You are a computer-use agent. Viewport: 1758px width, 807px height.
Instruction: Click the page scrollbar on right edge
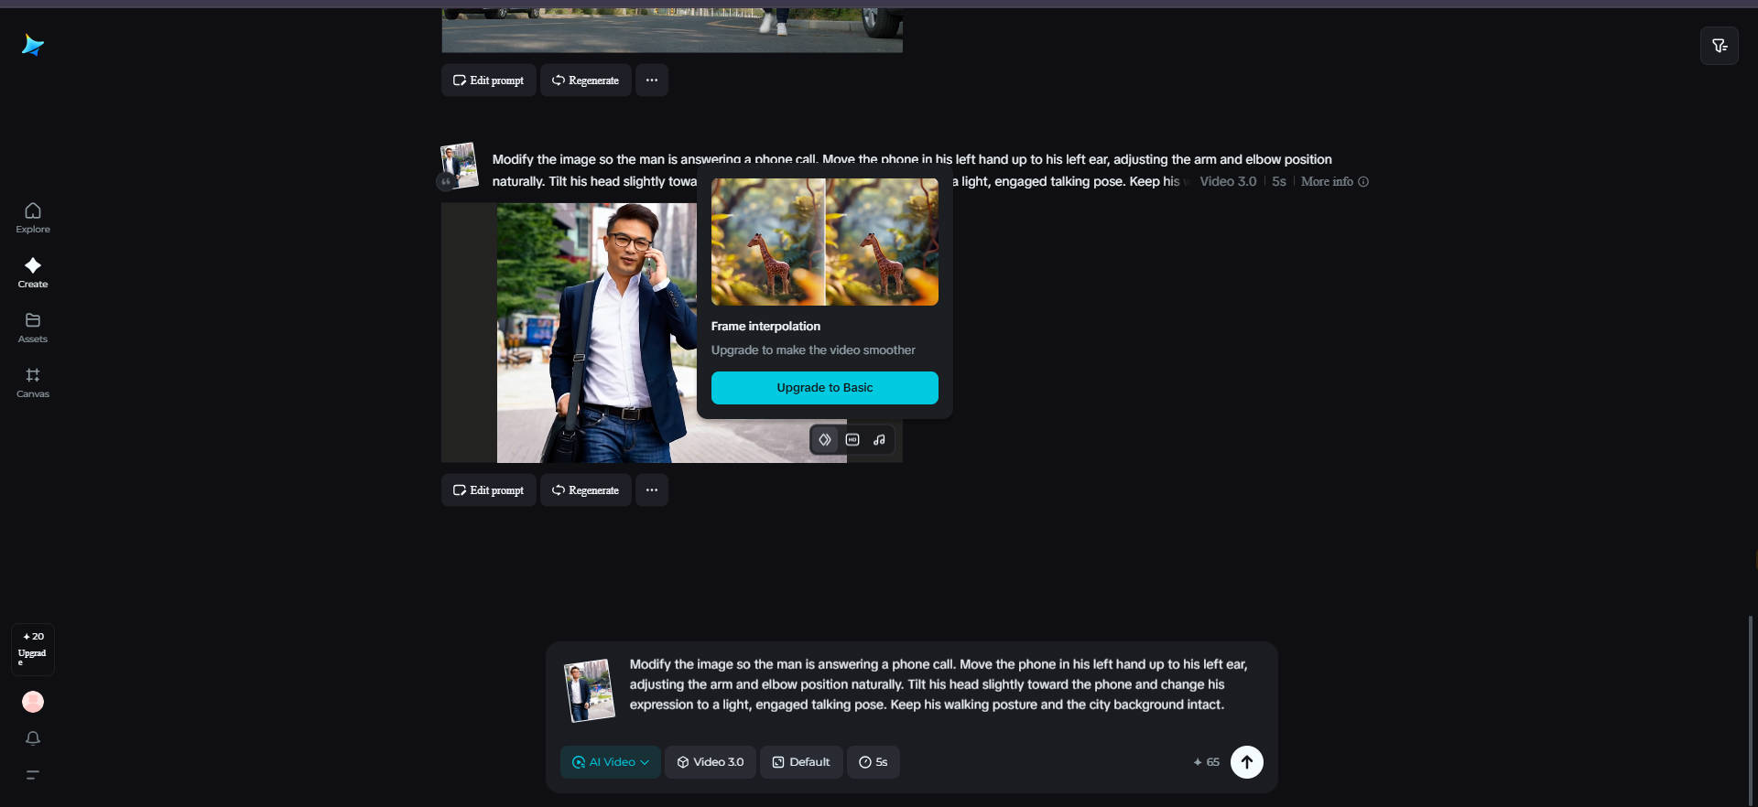tap(1751, 709)
